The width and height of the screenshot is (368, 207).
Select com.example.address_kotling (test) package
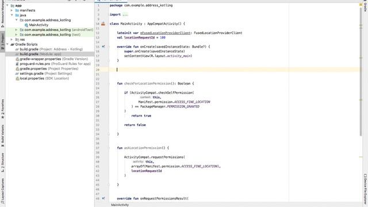pos(52,34)
